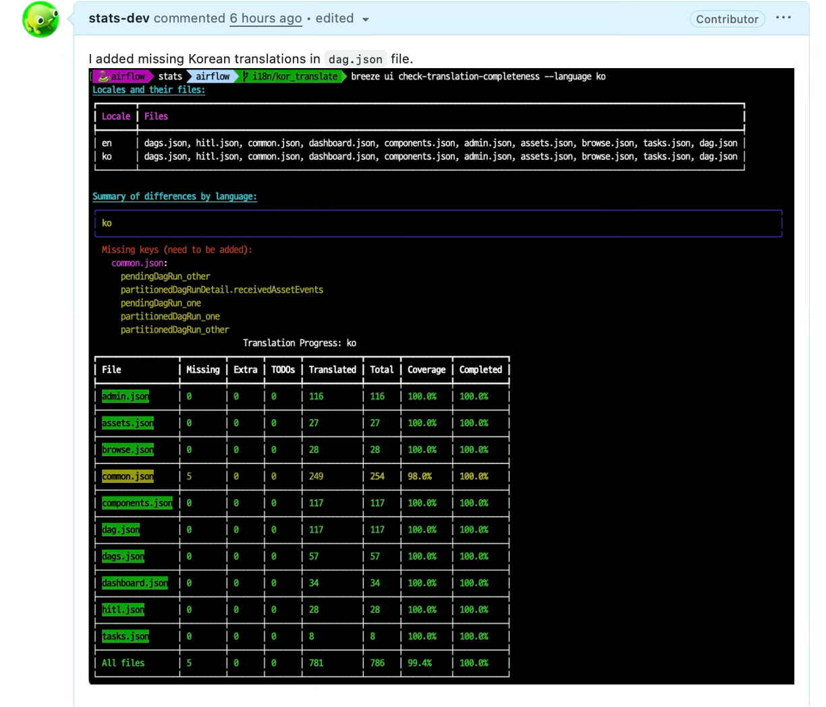The width and height of the screenshot is (826, 707).
Task: Click "Summary of differences by language" heading
Action: [x=174, y=196]
